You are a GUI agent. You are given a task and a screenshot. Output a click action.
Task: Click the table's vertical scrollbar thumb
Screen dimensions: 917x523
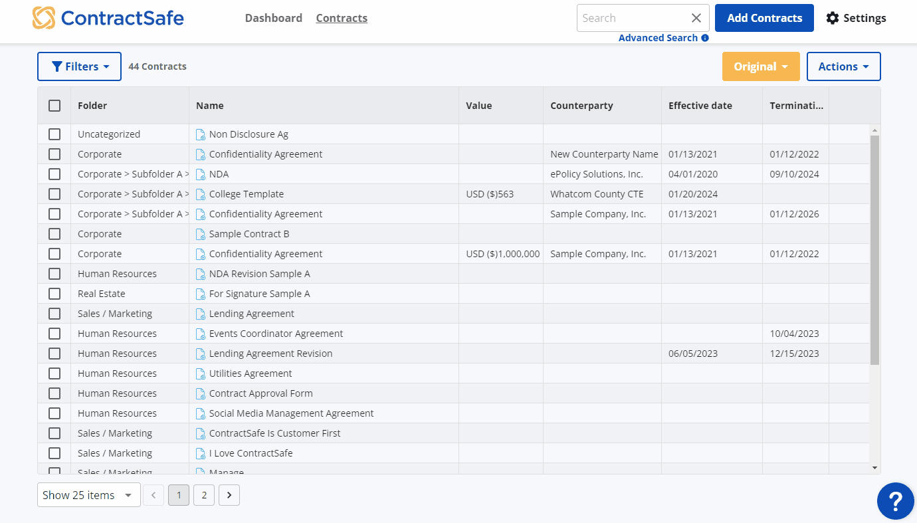(874, 249)
